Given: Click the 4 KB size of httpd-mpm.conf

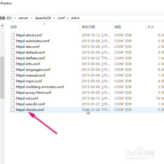Looking at the screenshot, I should (x=161, y=81).
